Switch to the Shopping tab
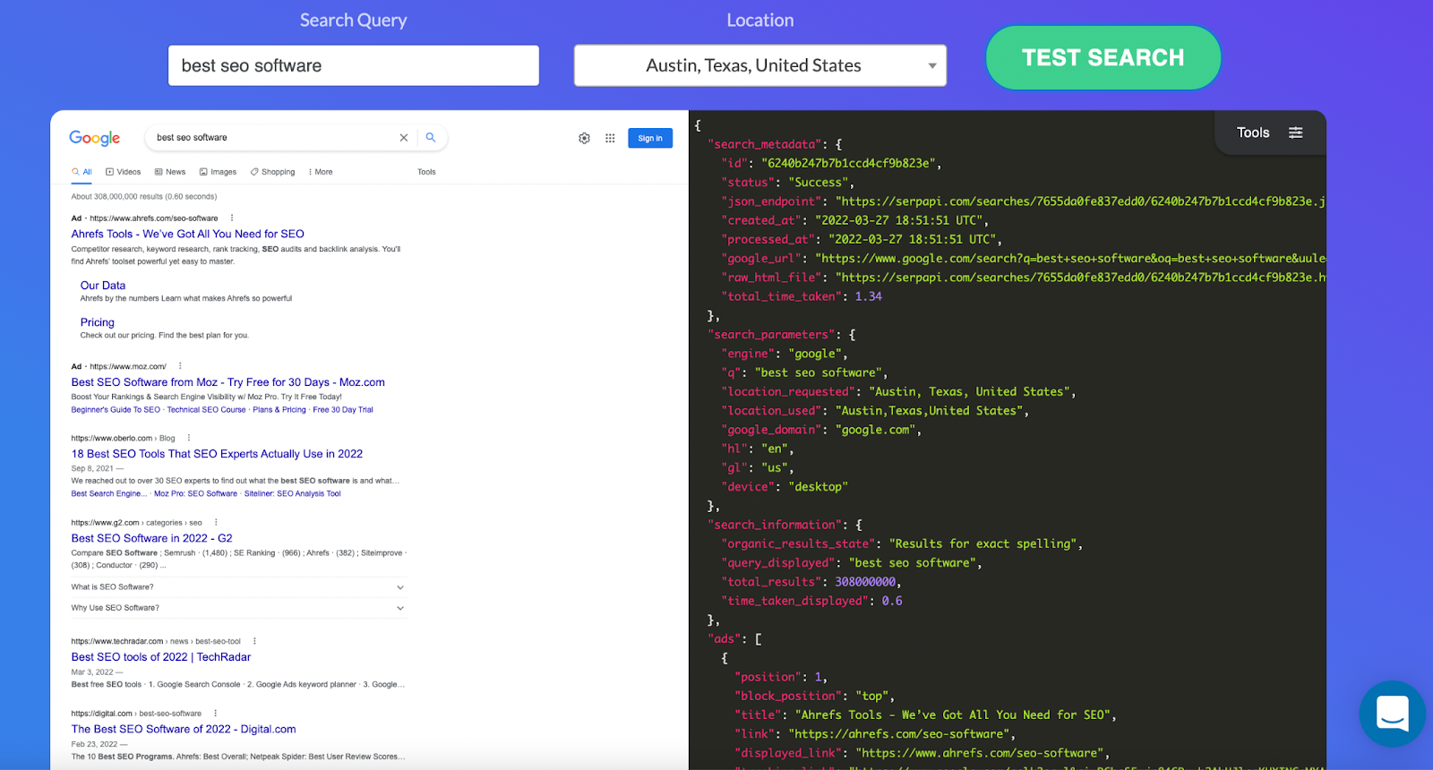 click(273, 172)
